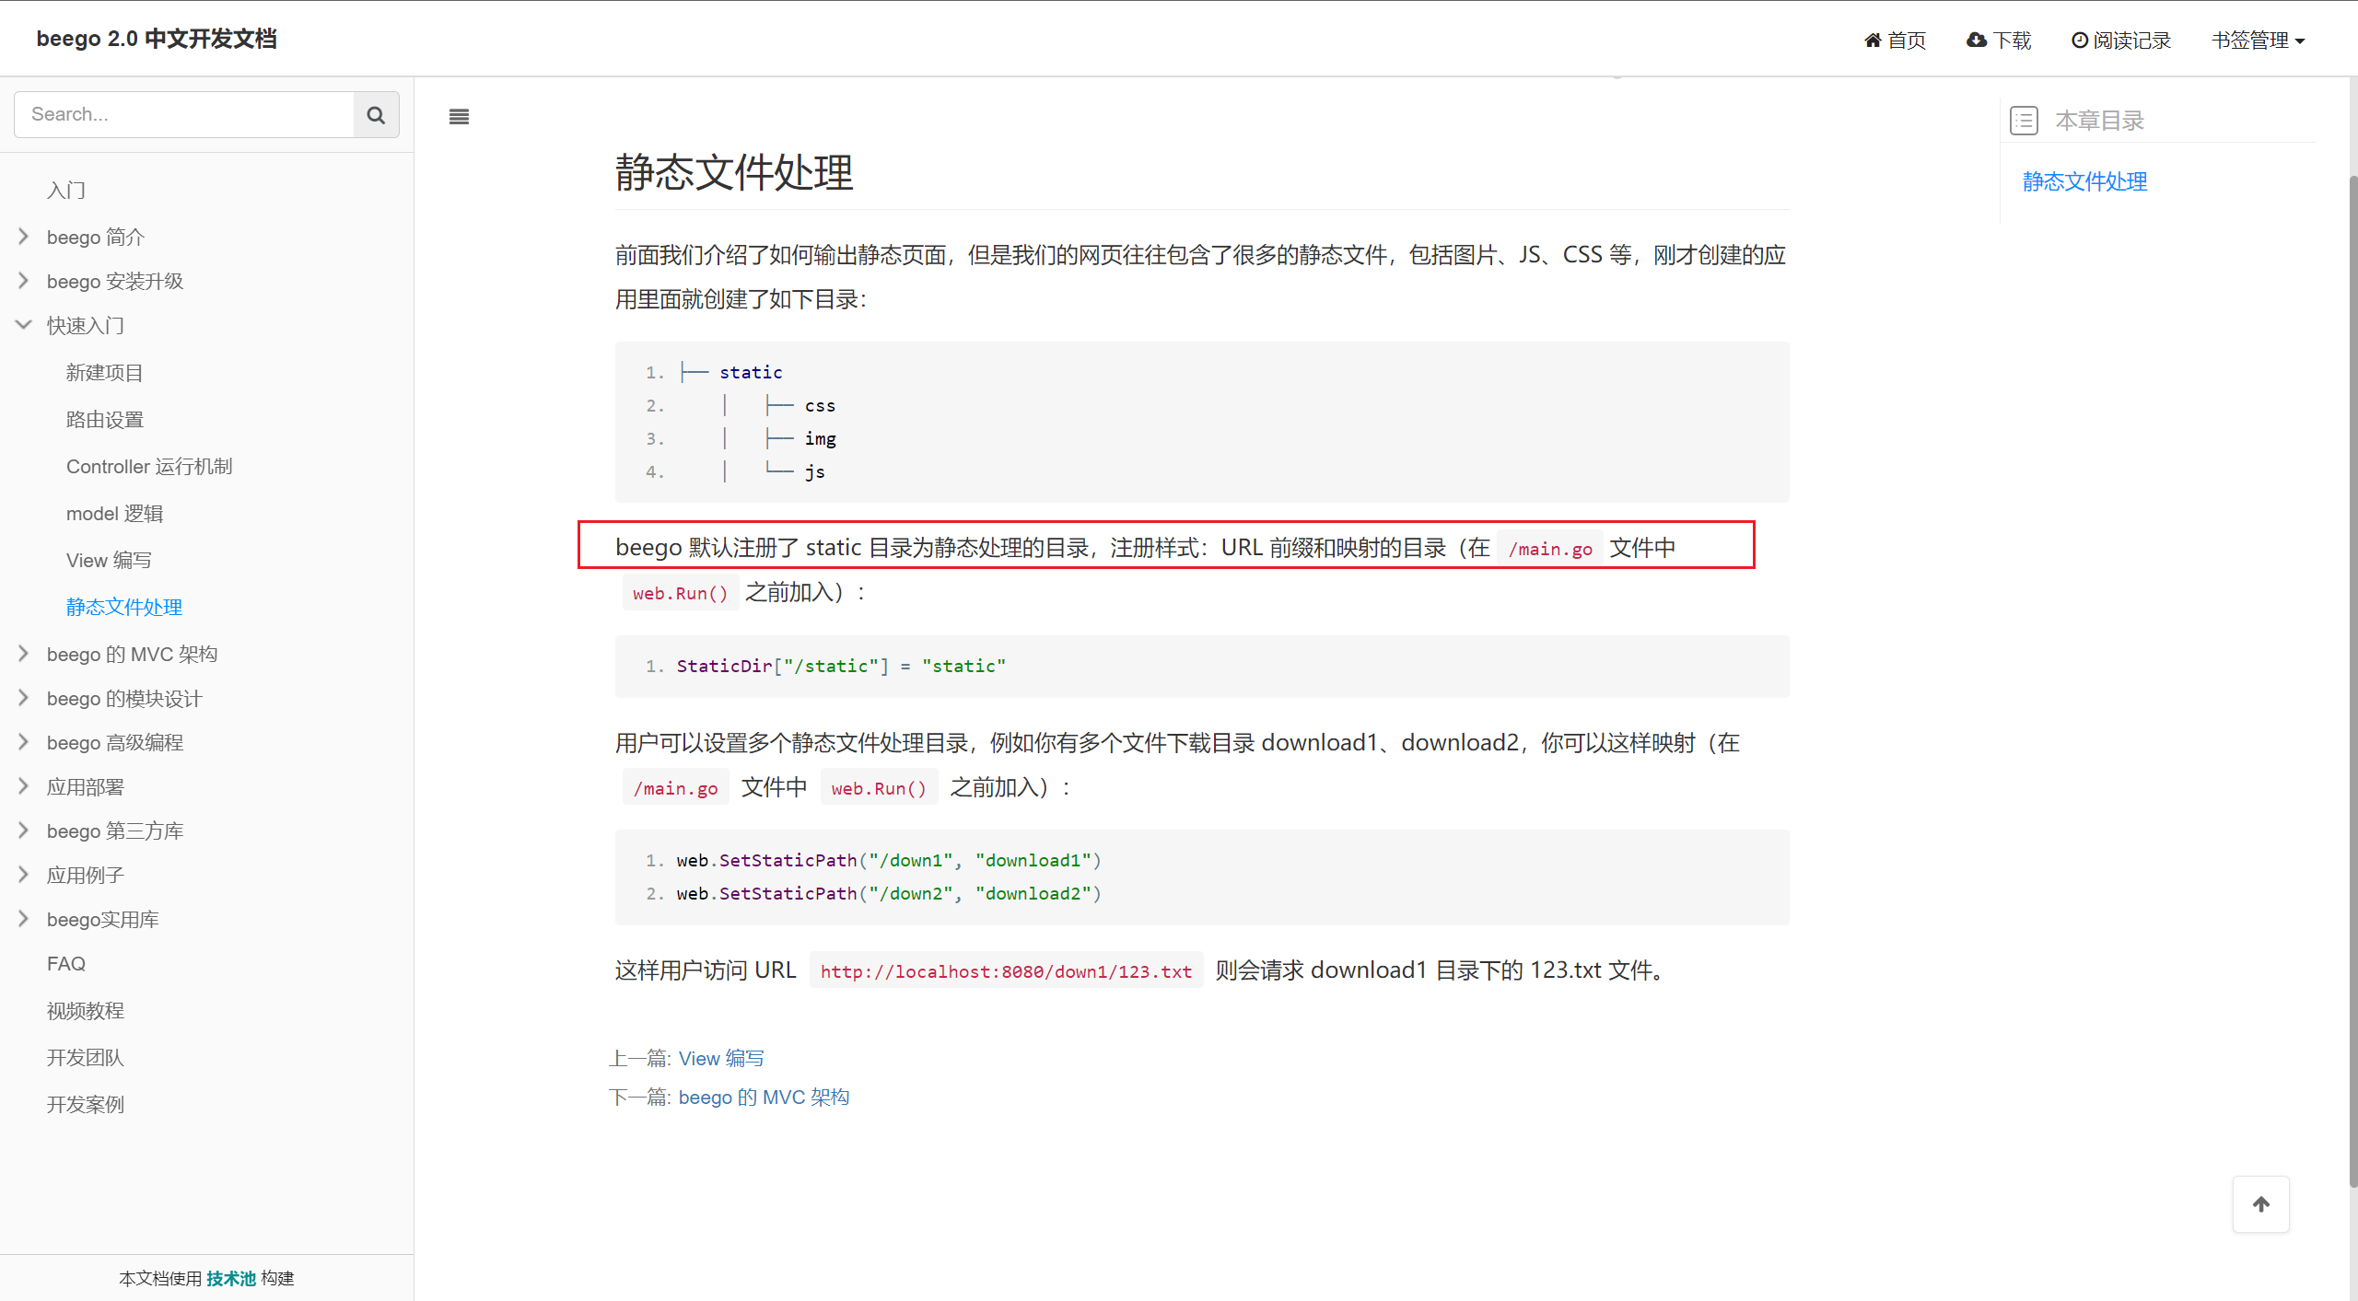Open 下载 download menu item
This screenshot has width=2358, height=1301.
(1999, 41)
